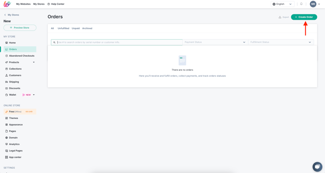This screenshot has height=173, width=325.
Task: Focus the orders search field
Action: 117,42
